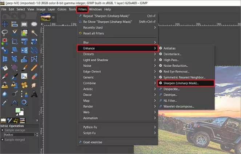Toggle the Sample merged checkbox
This screenshot has width=241, height=154.
click(x=3, y=140)
